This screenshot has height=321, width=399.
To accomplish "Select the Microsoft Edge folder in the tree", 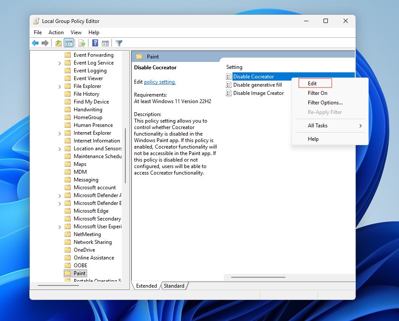I will tap(91, 211).
